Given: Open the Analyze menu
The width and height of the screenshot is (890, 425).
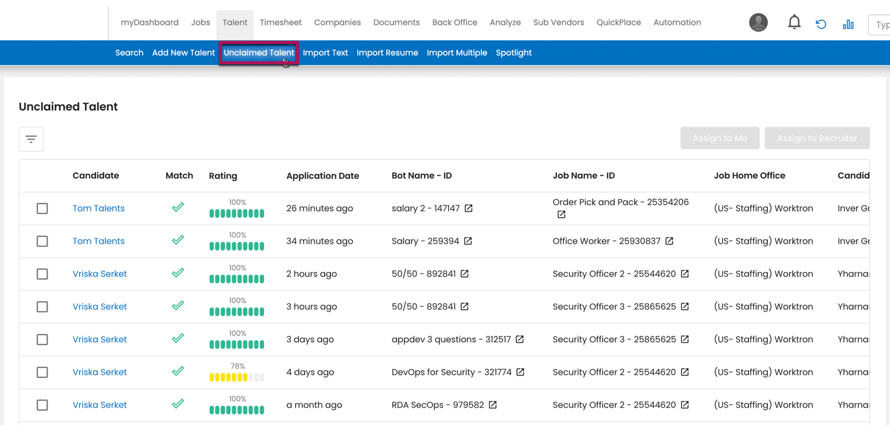Looking at the screenshot, I should [505, 22].
